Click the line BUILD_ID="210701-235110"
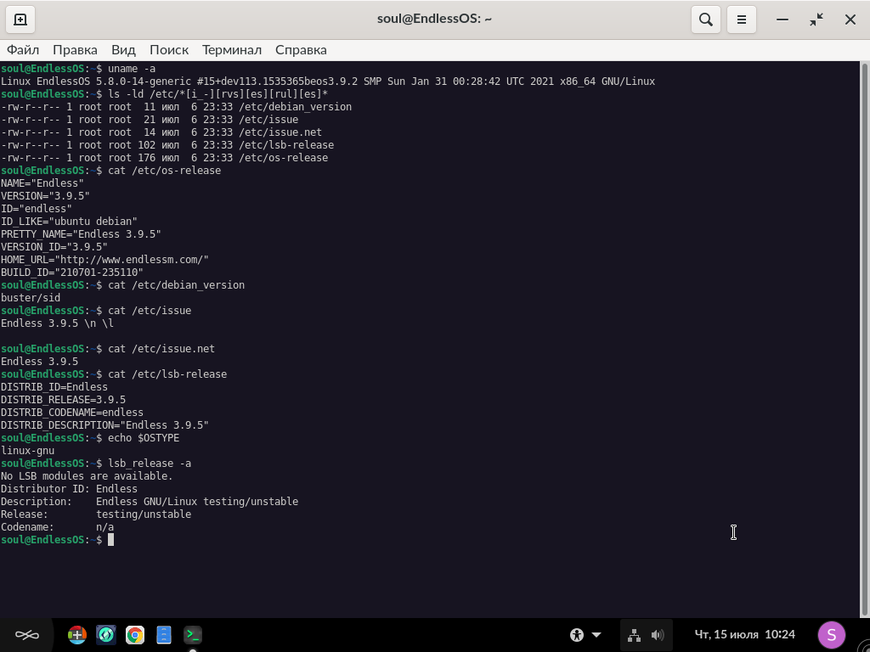Screen dimensions: 870x652 [x=72, y=273]
